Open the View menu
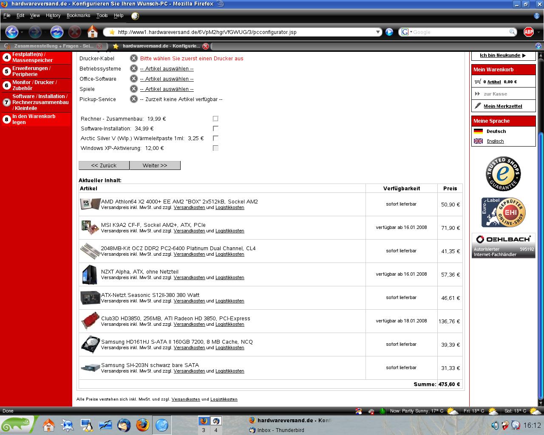The height and width of the screenshot is (435, 544). click(35, 15)
